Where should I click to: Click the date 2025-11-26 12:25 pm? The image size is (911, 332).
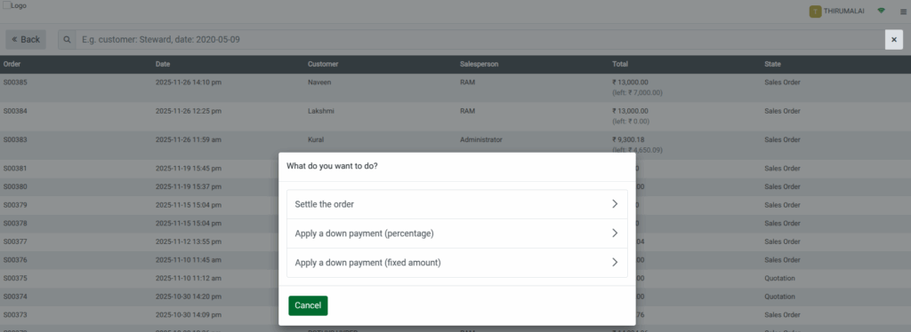pyautogui.click(x=189, y=111)
